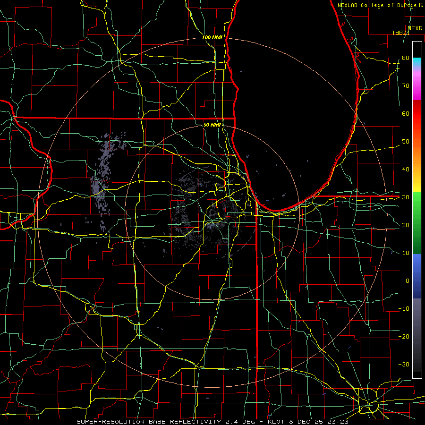The height and width of the screenshot is (425, 425).
Task: Click the 70 value on dBZ scale
Action: (406, 85)
